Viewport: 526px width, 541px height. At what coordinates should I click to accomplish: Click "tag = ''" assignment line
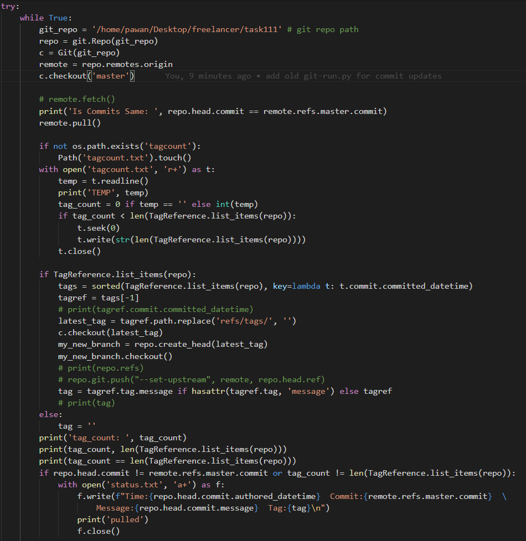[x=77, y=426]
